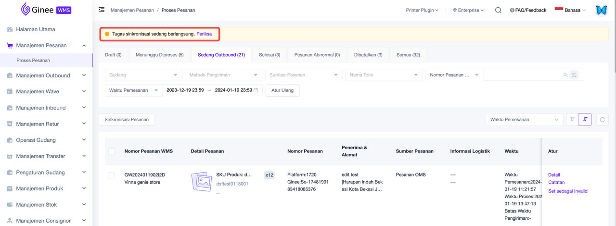The width and height of the screenshot is (616, 226).
Task: Refresh the order list with reload icon
Action: (x=602, y=120)
